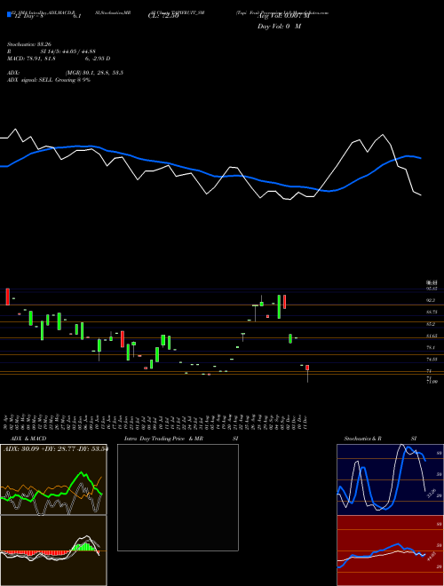The width and height of the screenshot is (444, 586).
Task: Click the 85.2 price axis label
Action: pos(431,324)
